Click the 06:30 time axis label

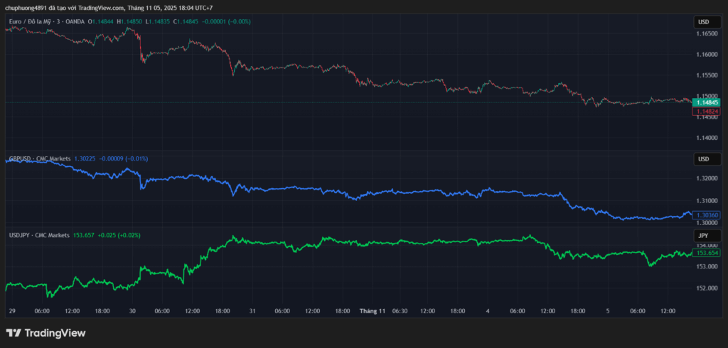(x=400, y=311)
